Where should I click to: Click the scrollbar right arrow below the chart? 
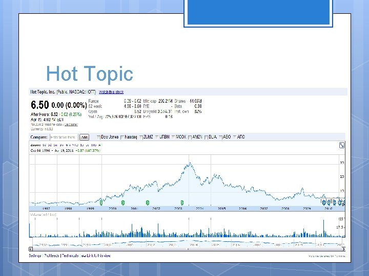pyautogui.click(x=343, y=249)
